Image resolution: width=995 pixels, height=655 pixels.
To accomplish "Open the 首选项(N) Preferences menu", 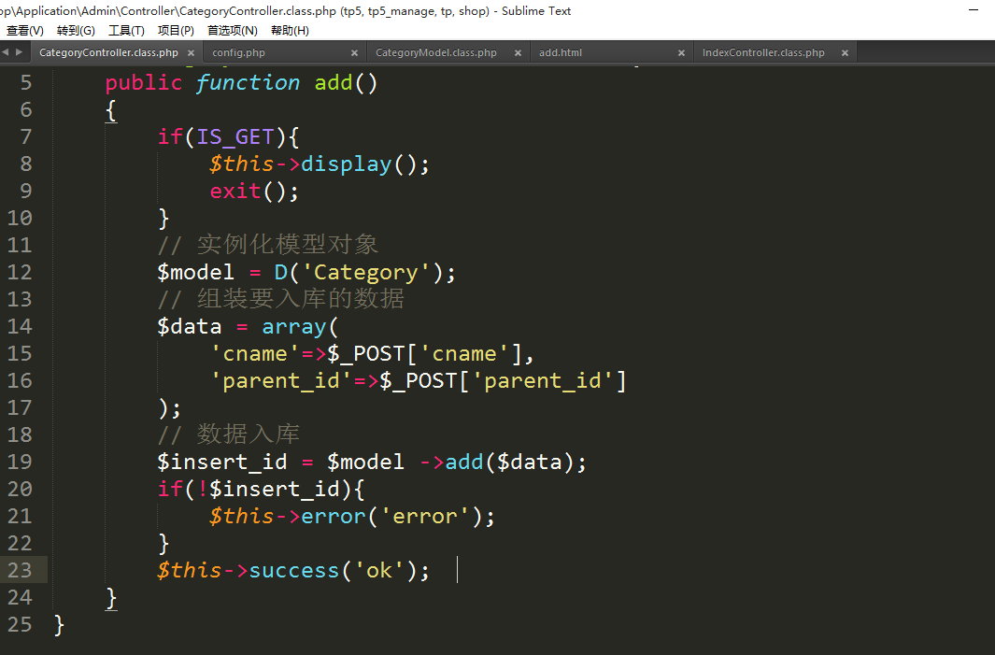I will [232, 31].
